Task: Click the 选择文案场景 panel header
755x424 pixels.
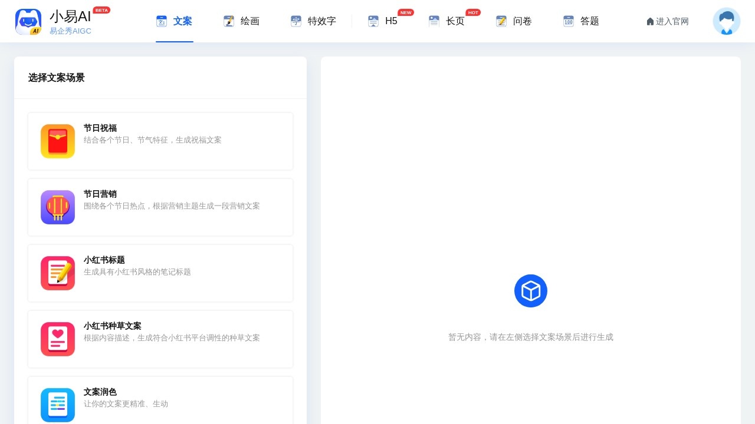Action: click(56, 78)
